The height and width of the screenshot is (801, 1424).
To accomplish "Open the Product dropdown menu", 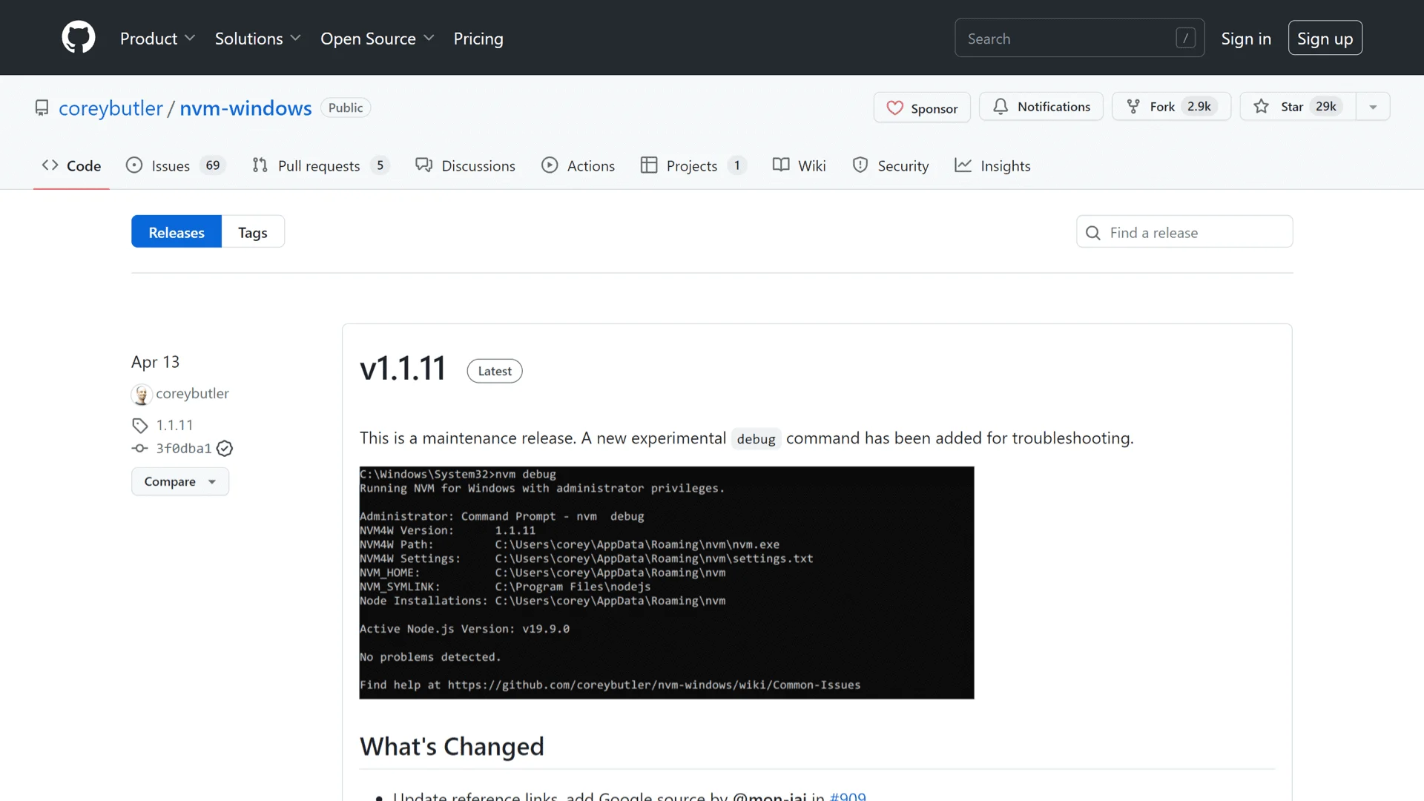I will [157, 38].
